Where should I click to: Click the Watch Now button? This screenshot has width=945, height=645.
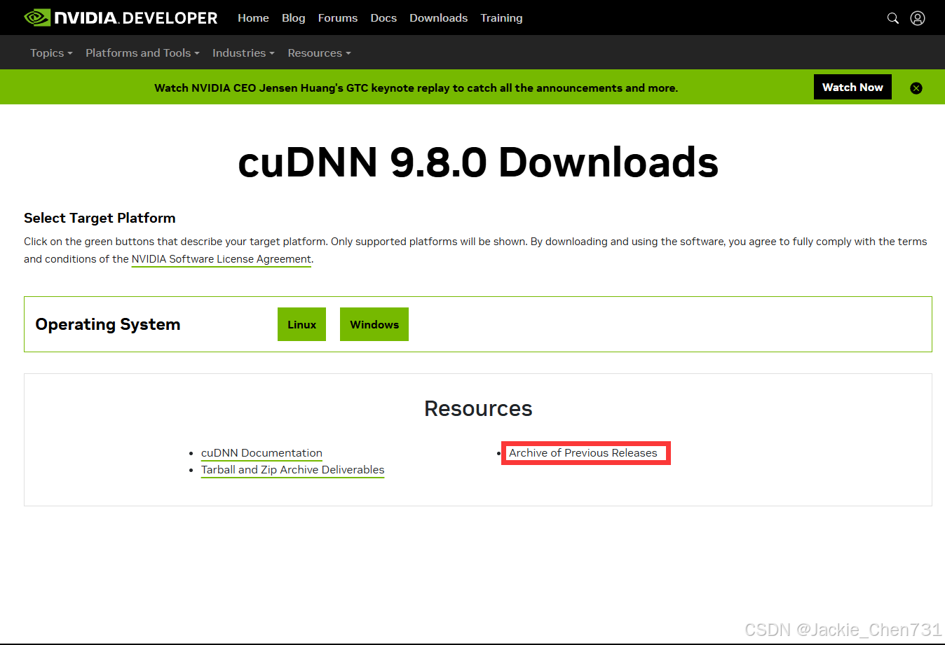pos(852,87)
